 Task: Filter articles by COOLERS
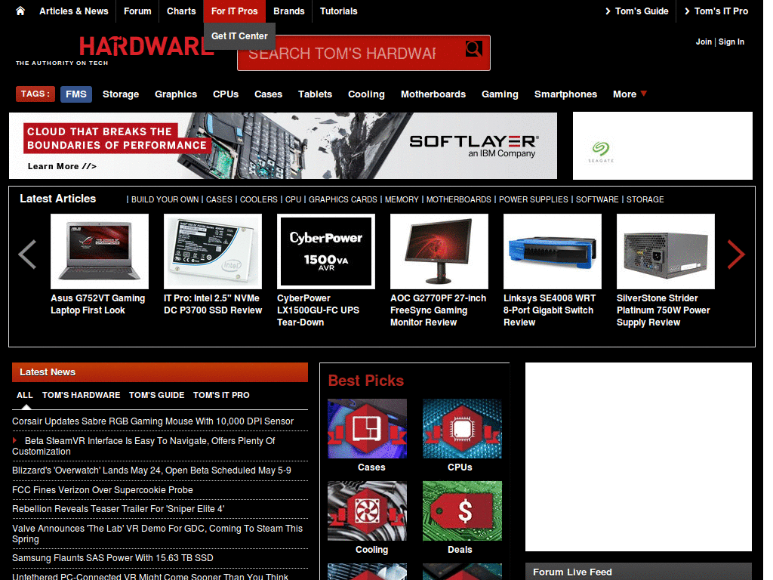[259, 199]
